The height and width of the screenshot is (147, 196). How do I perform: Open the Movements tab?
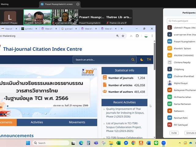77,122
